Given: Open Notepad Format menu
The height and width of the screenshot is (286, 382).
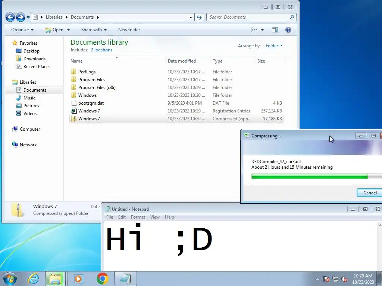Looking at the screenshot, I should 138,217.
